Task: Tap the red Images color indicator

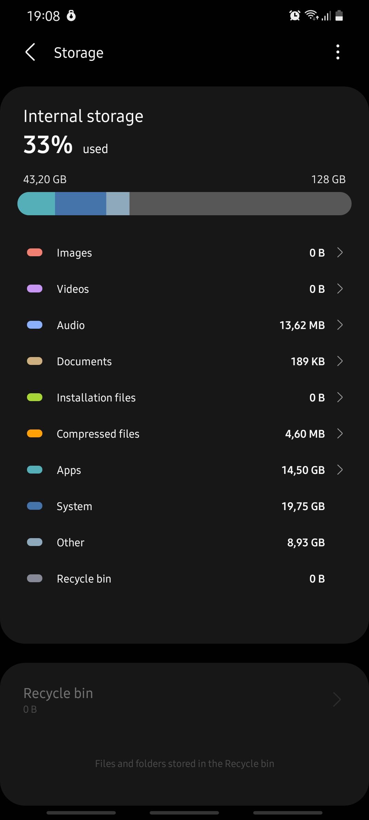Action: (35, 252)
